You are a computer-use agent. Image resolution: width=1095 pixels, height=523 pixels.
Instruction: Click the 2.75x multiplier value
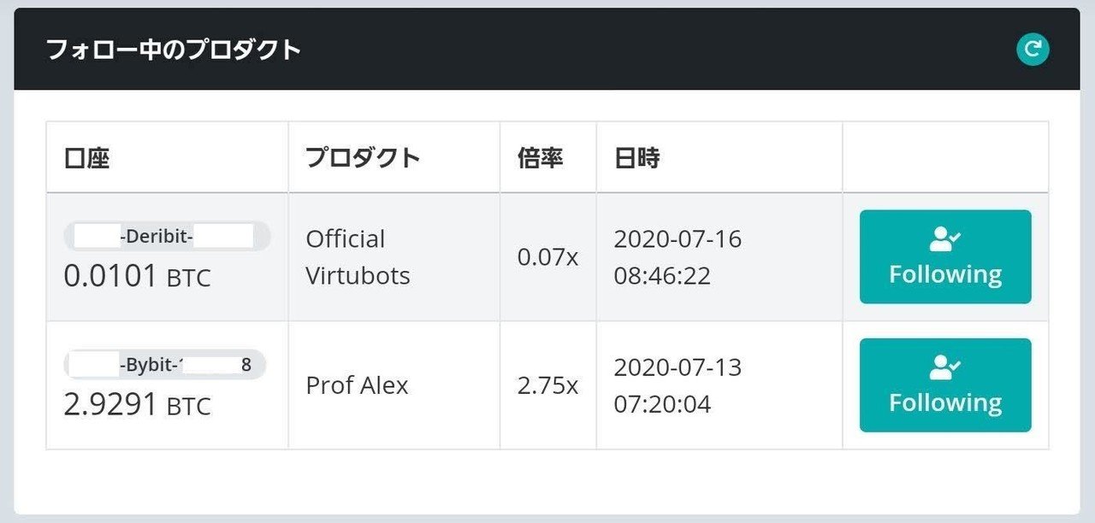[547, 385]
